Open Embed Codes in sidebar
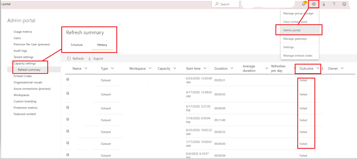 tap(23, 76)
